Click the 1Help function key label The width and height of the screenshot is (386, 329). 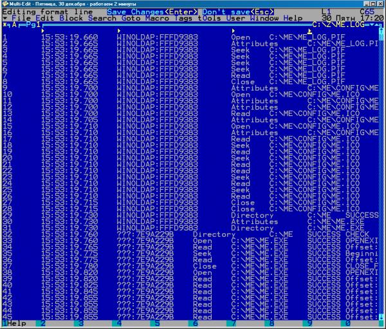click(14, 323)
